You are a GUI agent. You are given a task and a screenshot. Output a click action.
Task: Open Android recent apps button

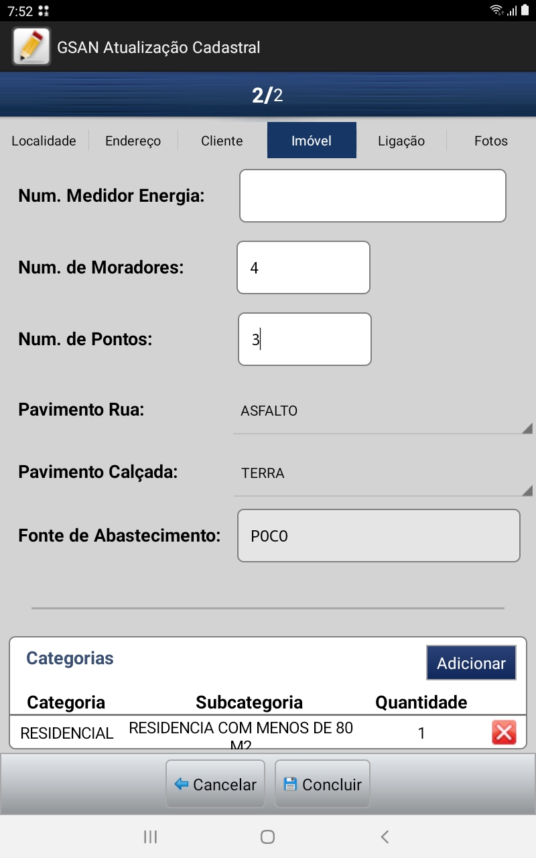[x=151, y=837]
